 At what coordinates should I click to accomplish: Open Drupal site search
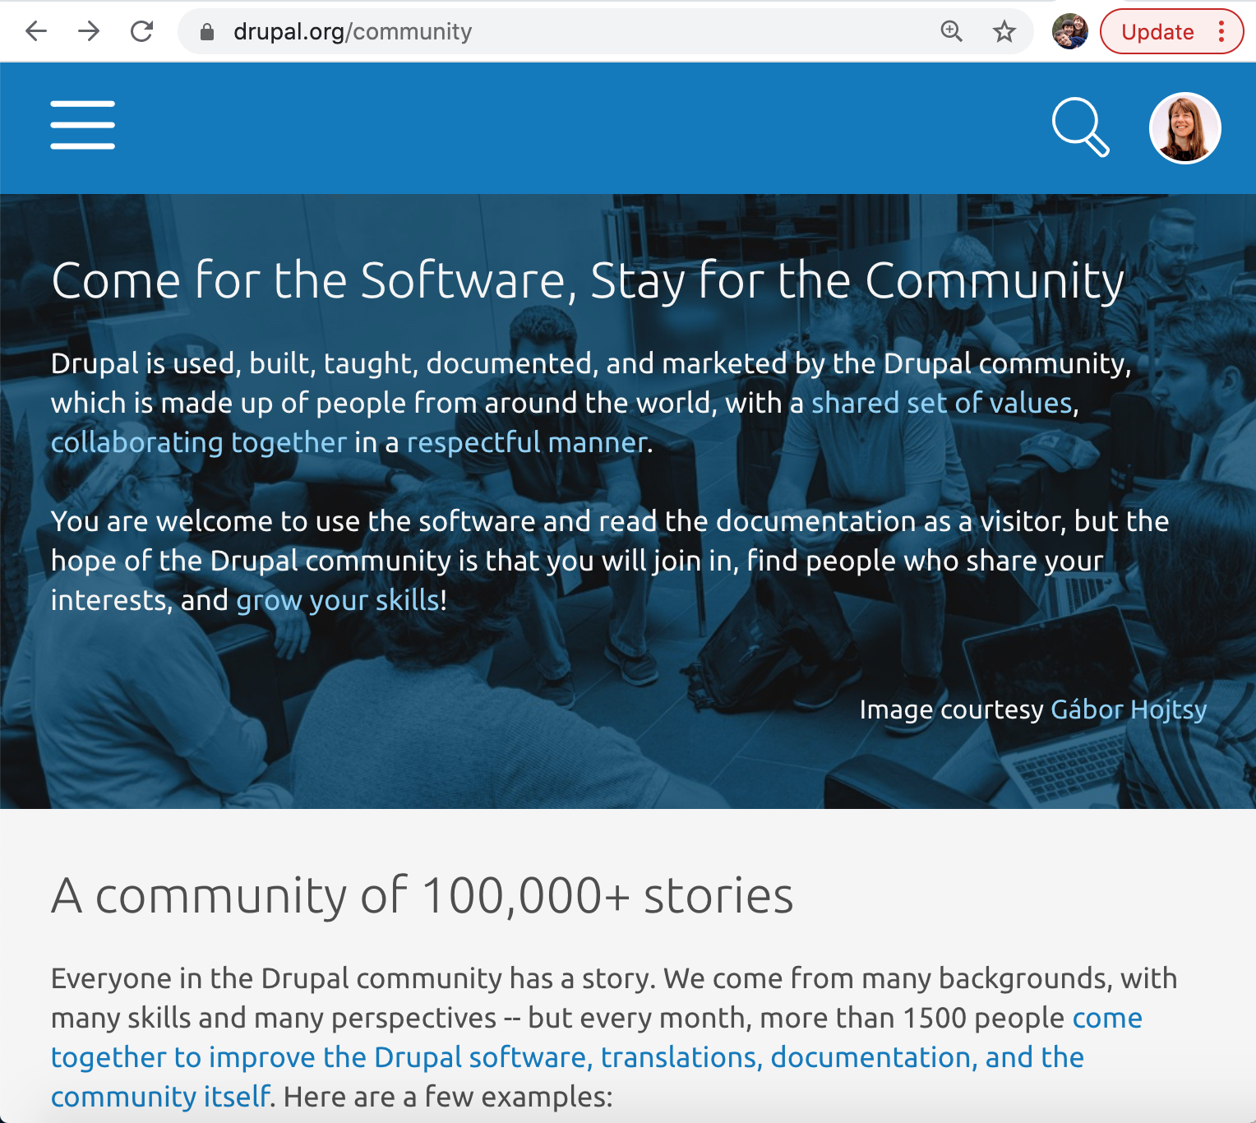(1080, 127)
